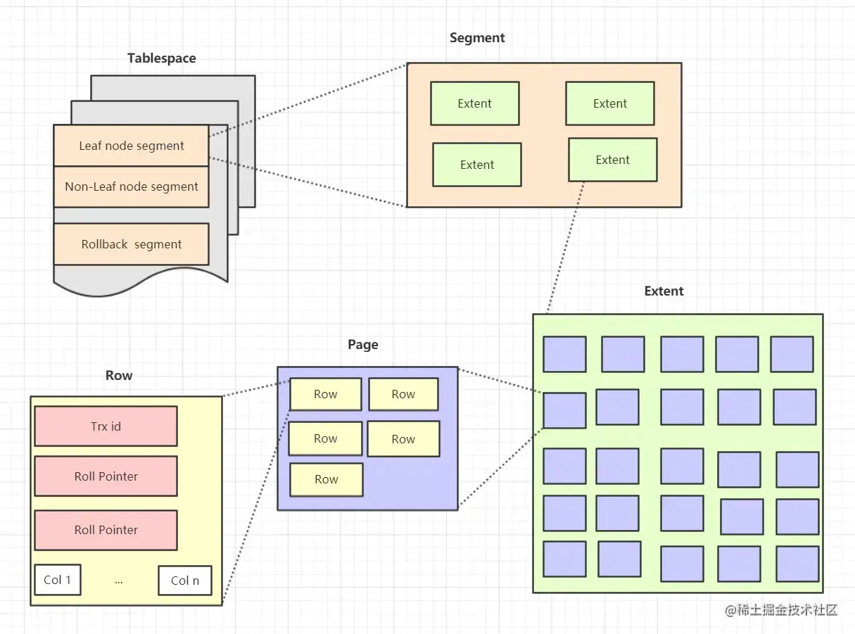Select the "Col 1" box
855x634 pixels.
tap(58, 580)
